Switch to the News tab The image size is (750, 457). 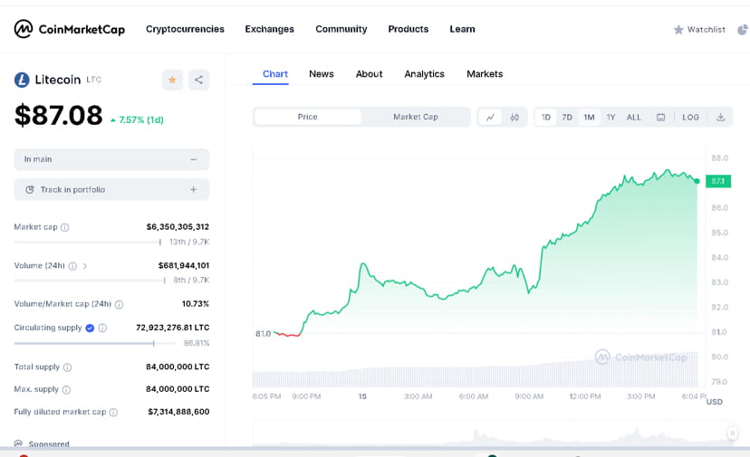(x=321, y=74)
